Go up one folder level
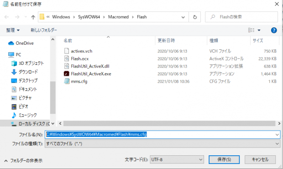Image resolution: width=283 pixels, height=169 pixels. (33, 17)
